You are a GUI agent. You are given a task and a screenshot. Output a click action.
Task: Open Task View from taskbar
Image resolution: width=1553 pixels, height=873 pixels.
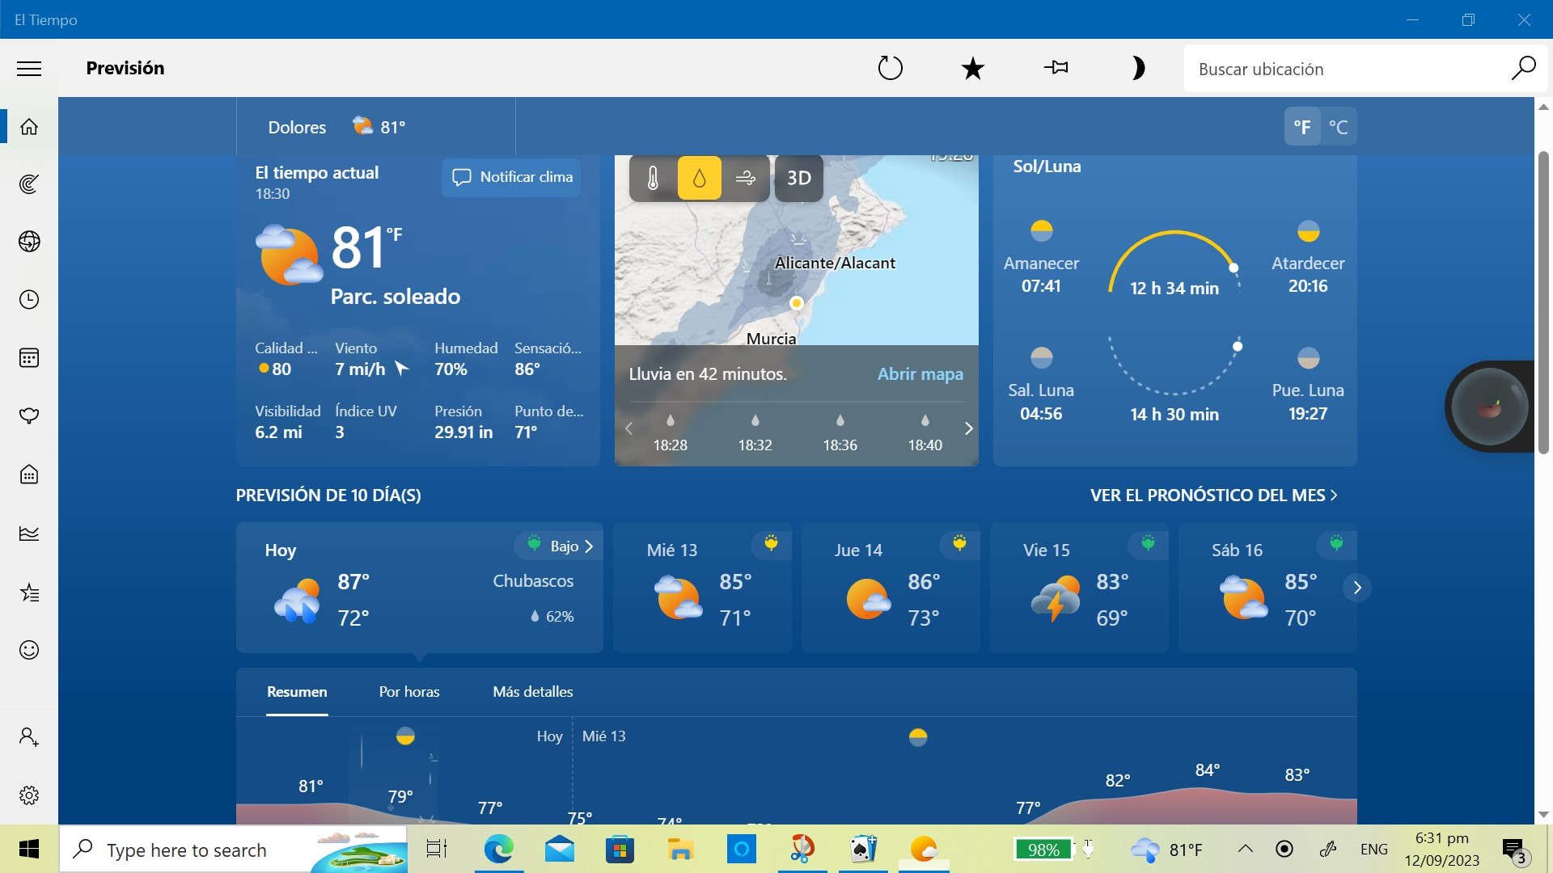(x=437, y=850)
